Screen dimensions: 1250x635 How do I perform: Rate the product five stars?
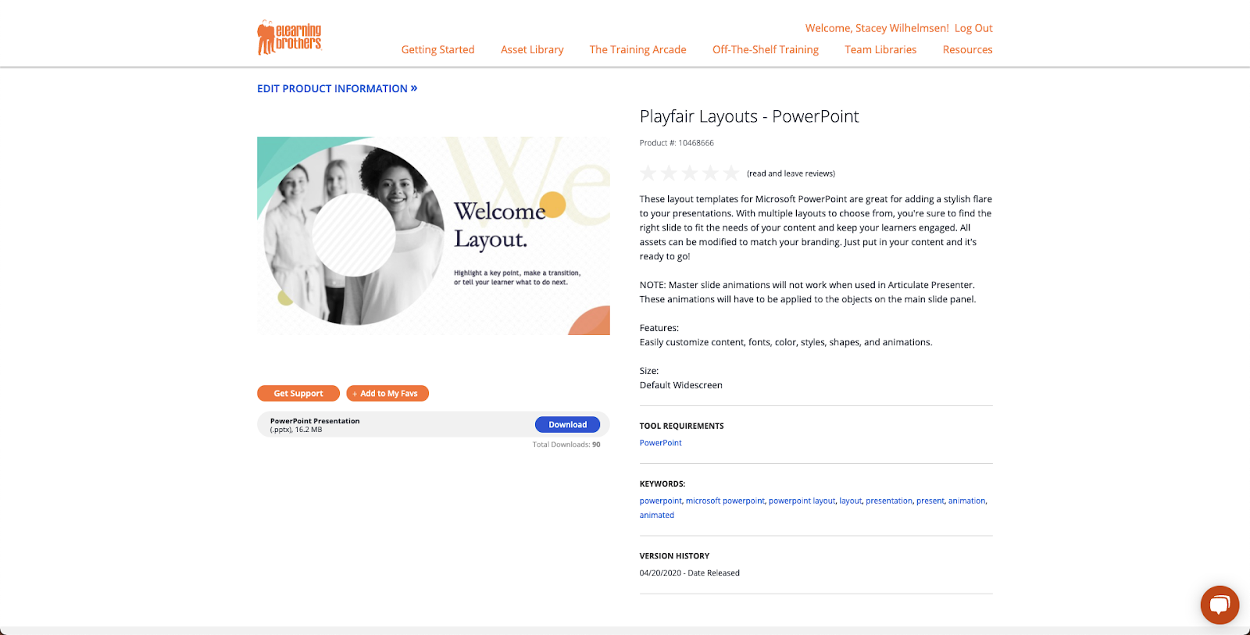coord(730,173)
